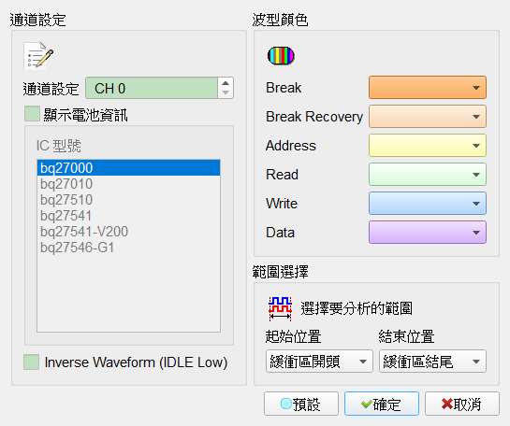Select bq27000 in IC list
This screenshot has height=426, width=510.
click(x=128, y=168)
